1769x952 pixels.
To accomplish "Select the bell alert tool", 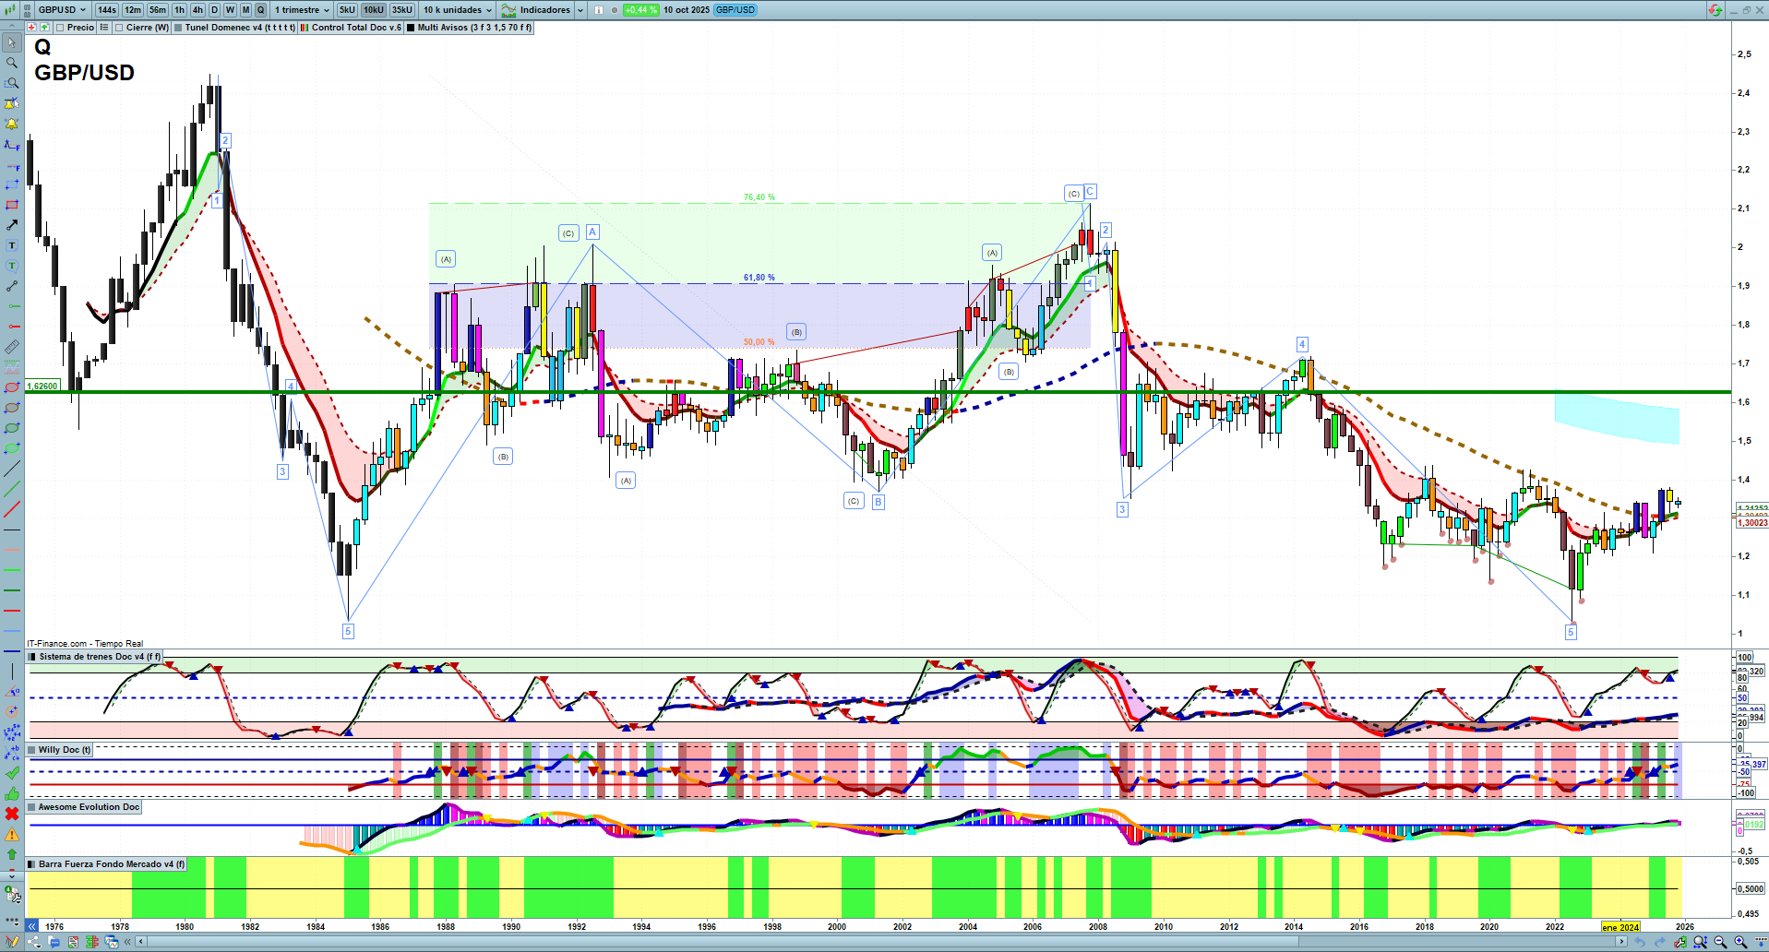I will pos(12,125).
